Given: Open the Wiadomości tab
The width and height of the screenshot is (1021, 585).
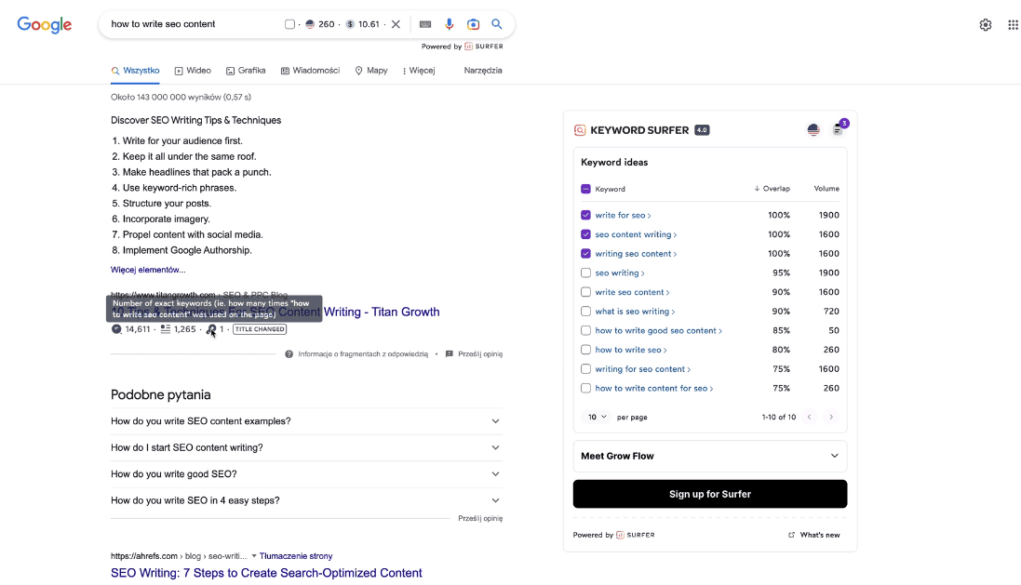Looking at the screenshot, I should tap(310, 71).
